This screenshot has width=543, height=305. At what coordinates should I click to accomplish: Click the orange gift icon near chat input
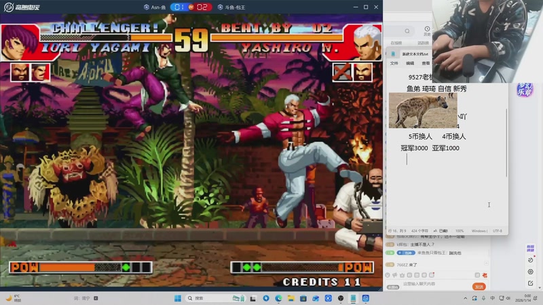(485, 275)
